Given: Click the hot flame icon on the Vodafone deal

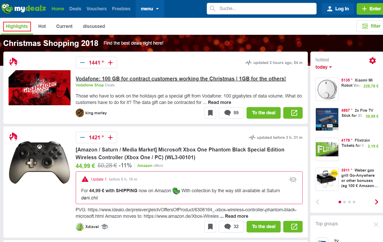Looking at the screenshot, I should click(x=13, y=62).
